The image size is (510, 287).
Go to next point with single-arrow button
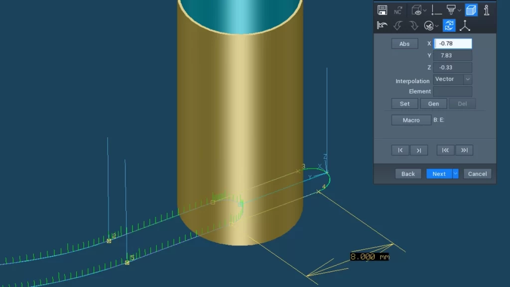419,150
